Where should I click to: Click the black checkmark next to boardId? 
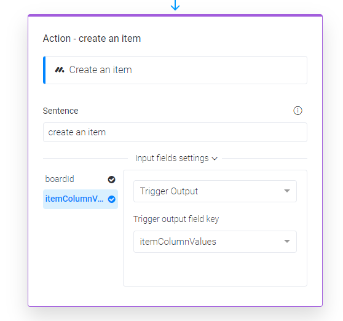click(x=111, y=180)
